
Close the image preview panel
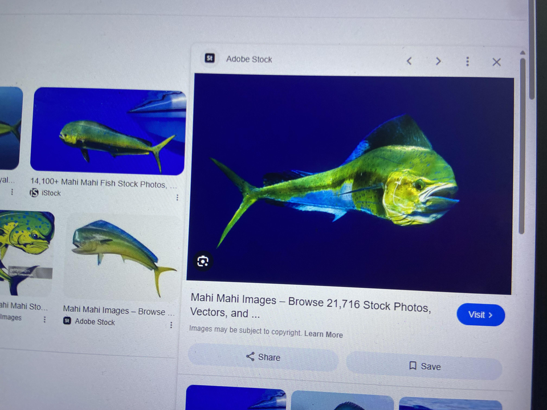496,62
